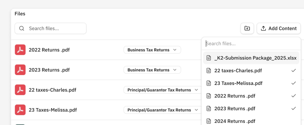Image resolution: width=304 pixels, height=125 pixels.
Task: Open category dropdown for 2022 Returns .pdf
Action: point(152,50)
